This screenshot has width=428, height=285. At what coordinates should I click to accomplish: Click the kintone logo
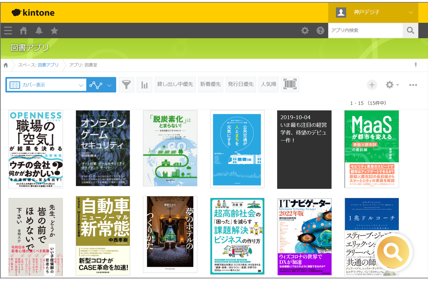point(33,13)
